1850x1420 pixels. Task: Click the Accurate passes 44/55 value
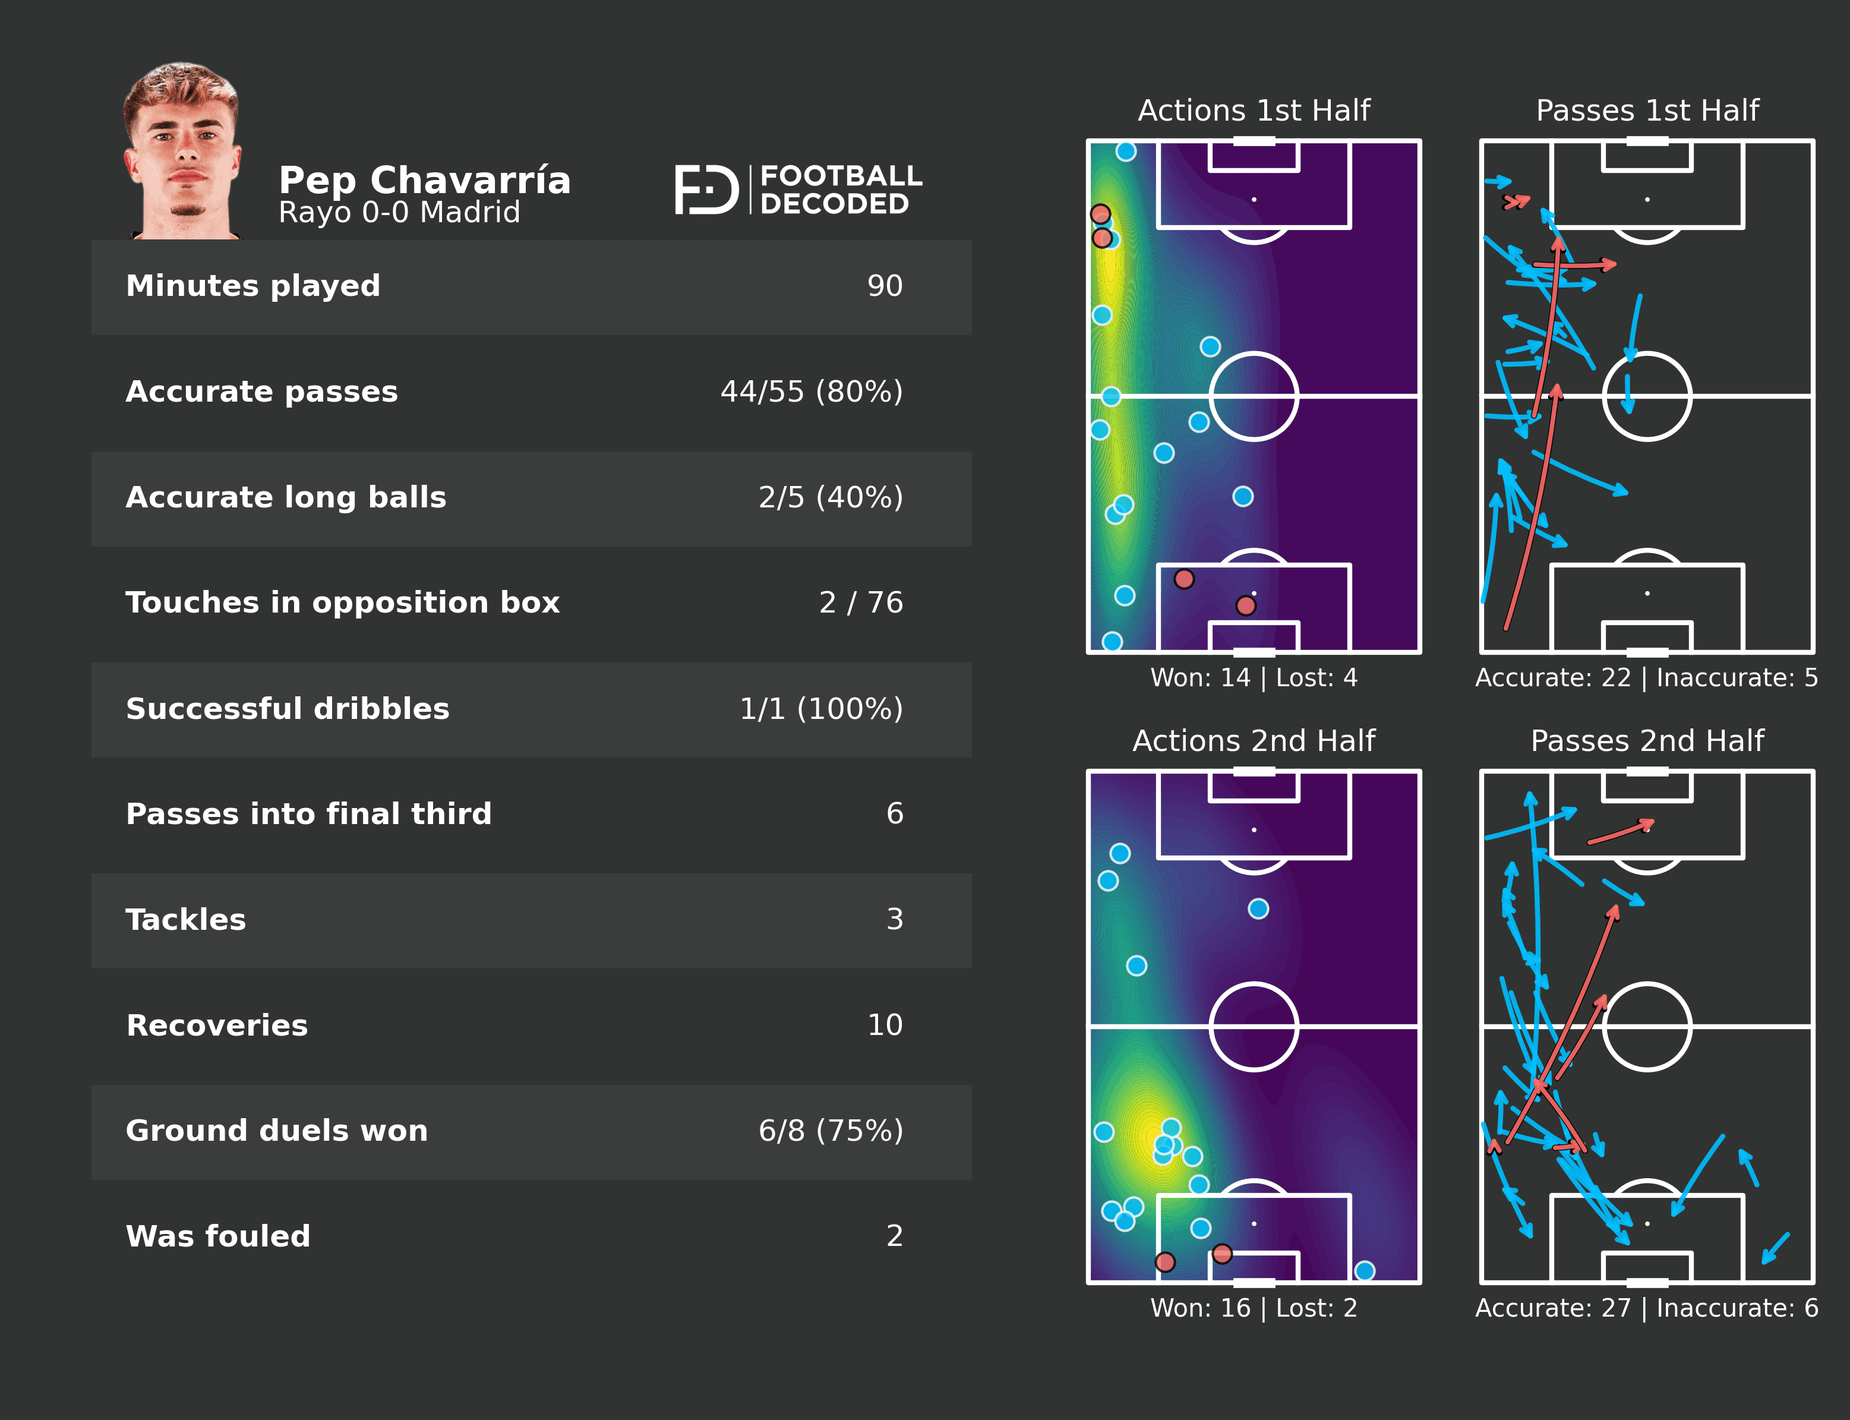pyautogui.click(x=810, y=392)
